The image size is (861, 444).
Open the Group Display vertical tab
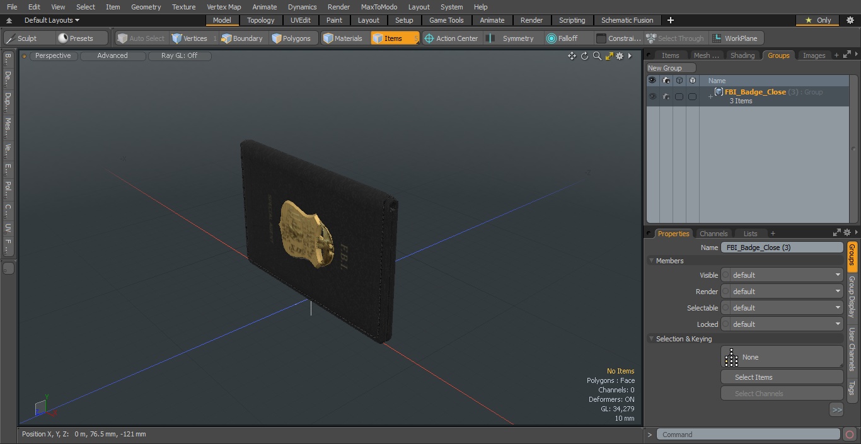pos(852,297)
